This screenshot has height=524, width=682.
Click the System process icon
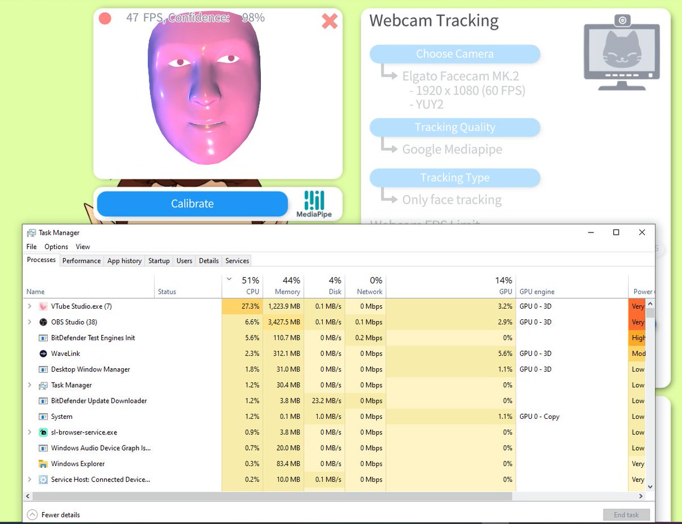tap(43, 417)
